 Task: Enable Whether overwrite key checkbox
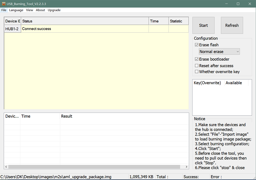pos(197,72)
